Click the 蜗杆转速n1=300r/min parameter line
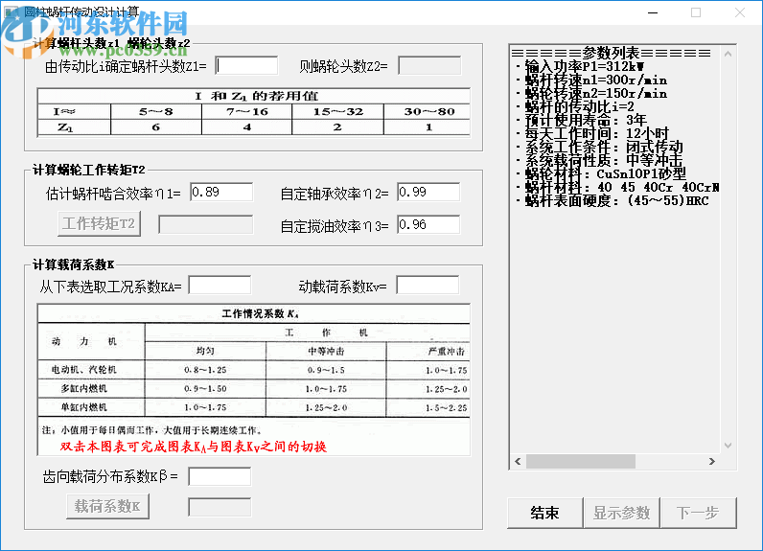763x551 pixels. tap(591, 80)
